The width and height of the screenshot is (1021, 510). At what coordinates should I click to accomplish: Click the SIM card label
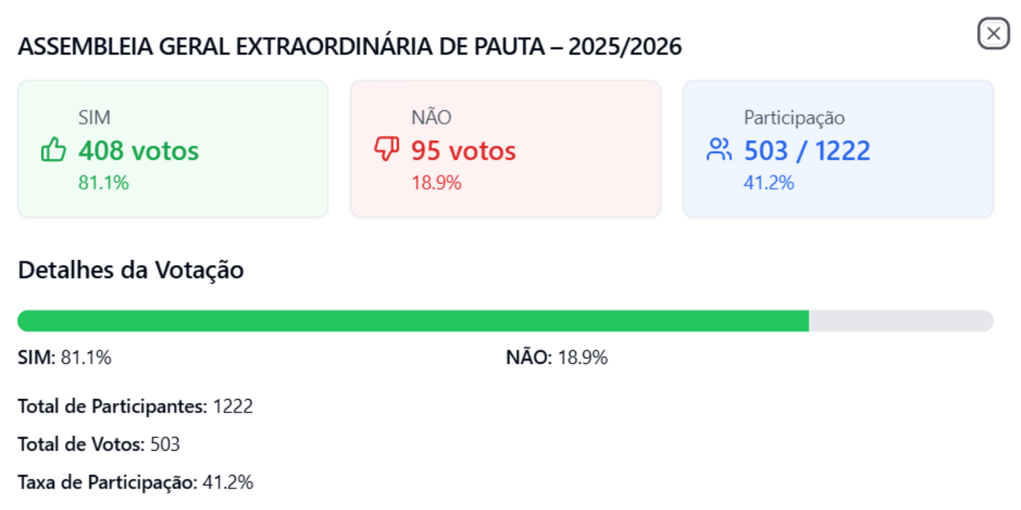[94, 117]
